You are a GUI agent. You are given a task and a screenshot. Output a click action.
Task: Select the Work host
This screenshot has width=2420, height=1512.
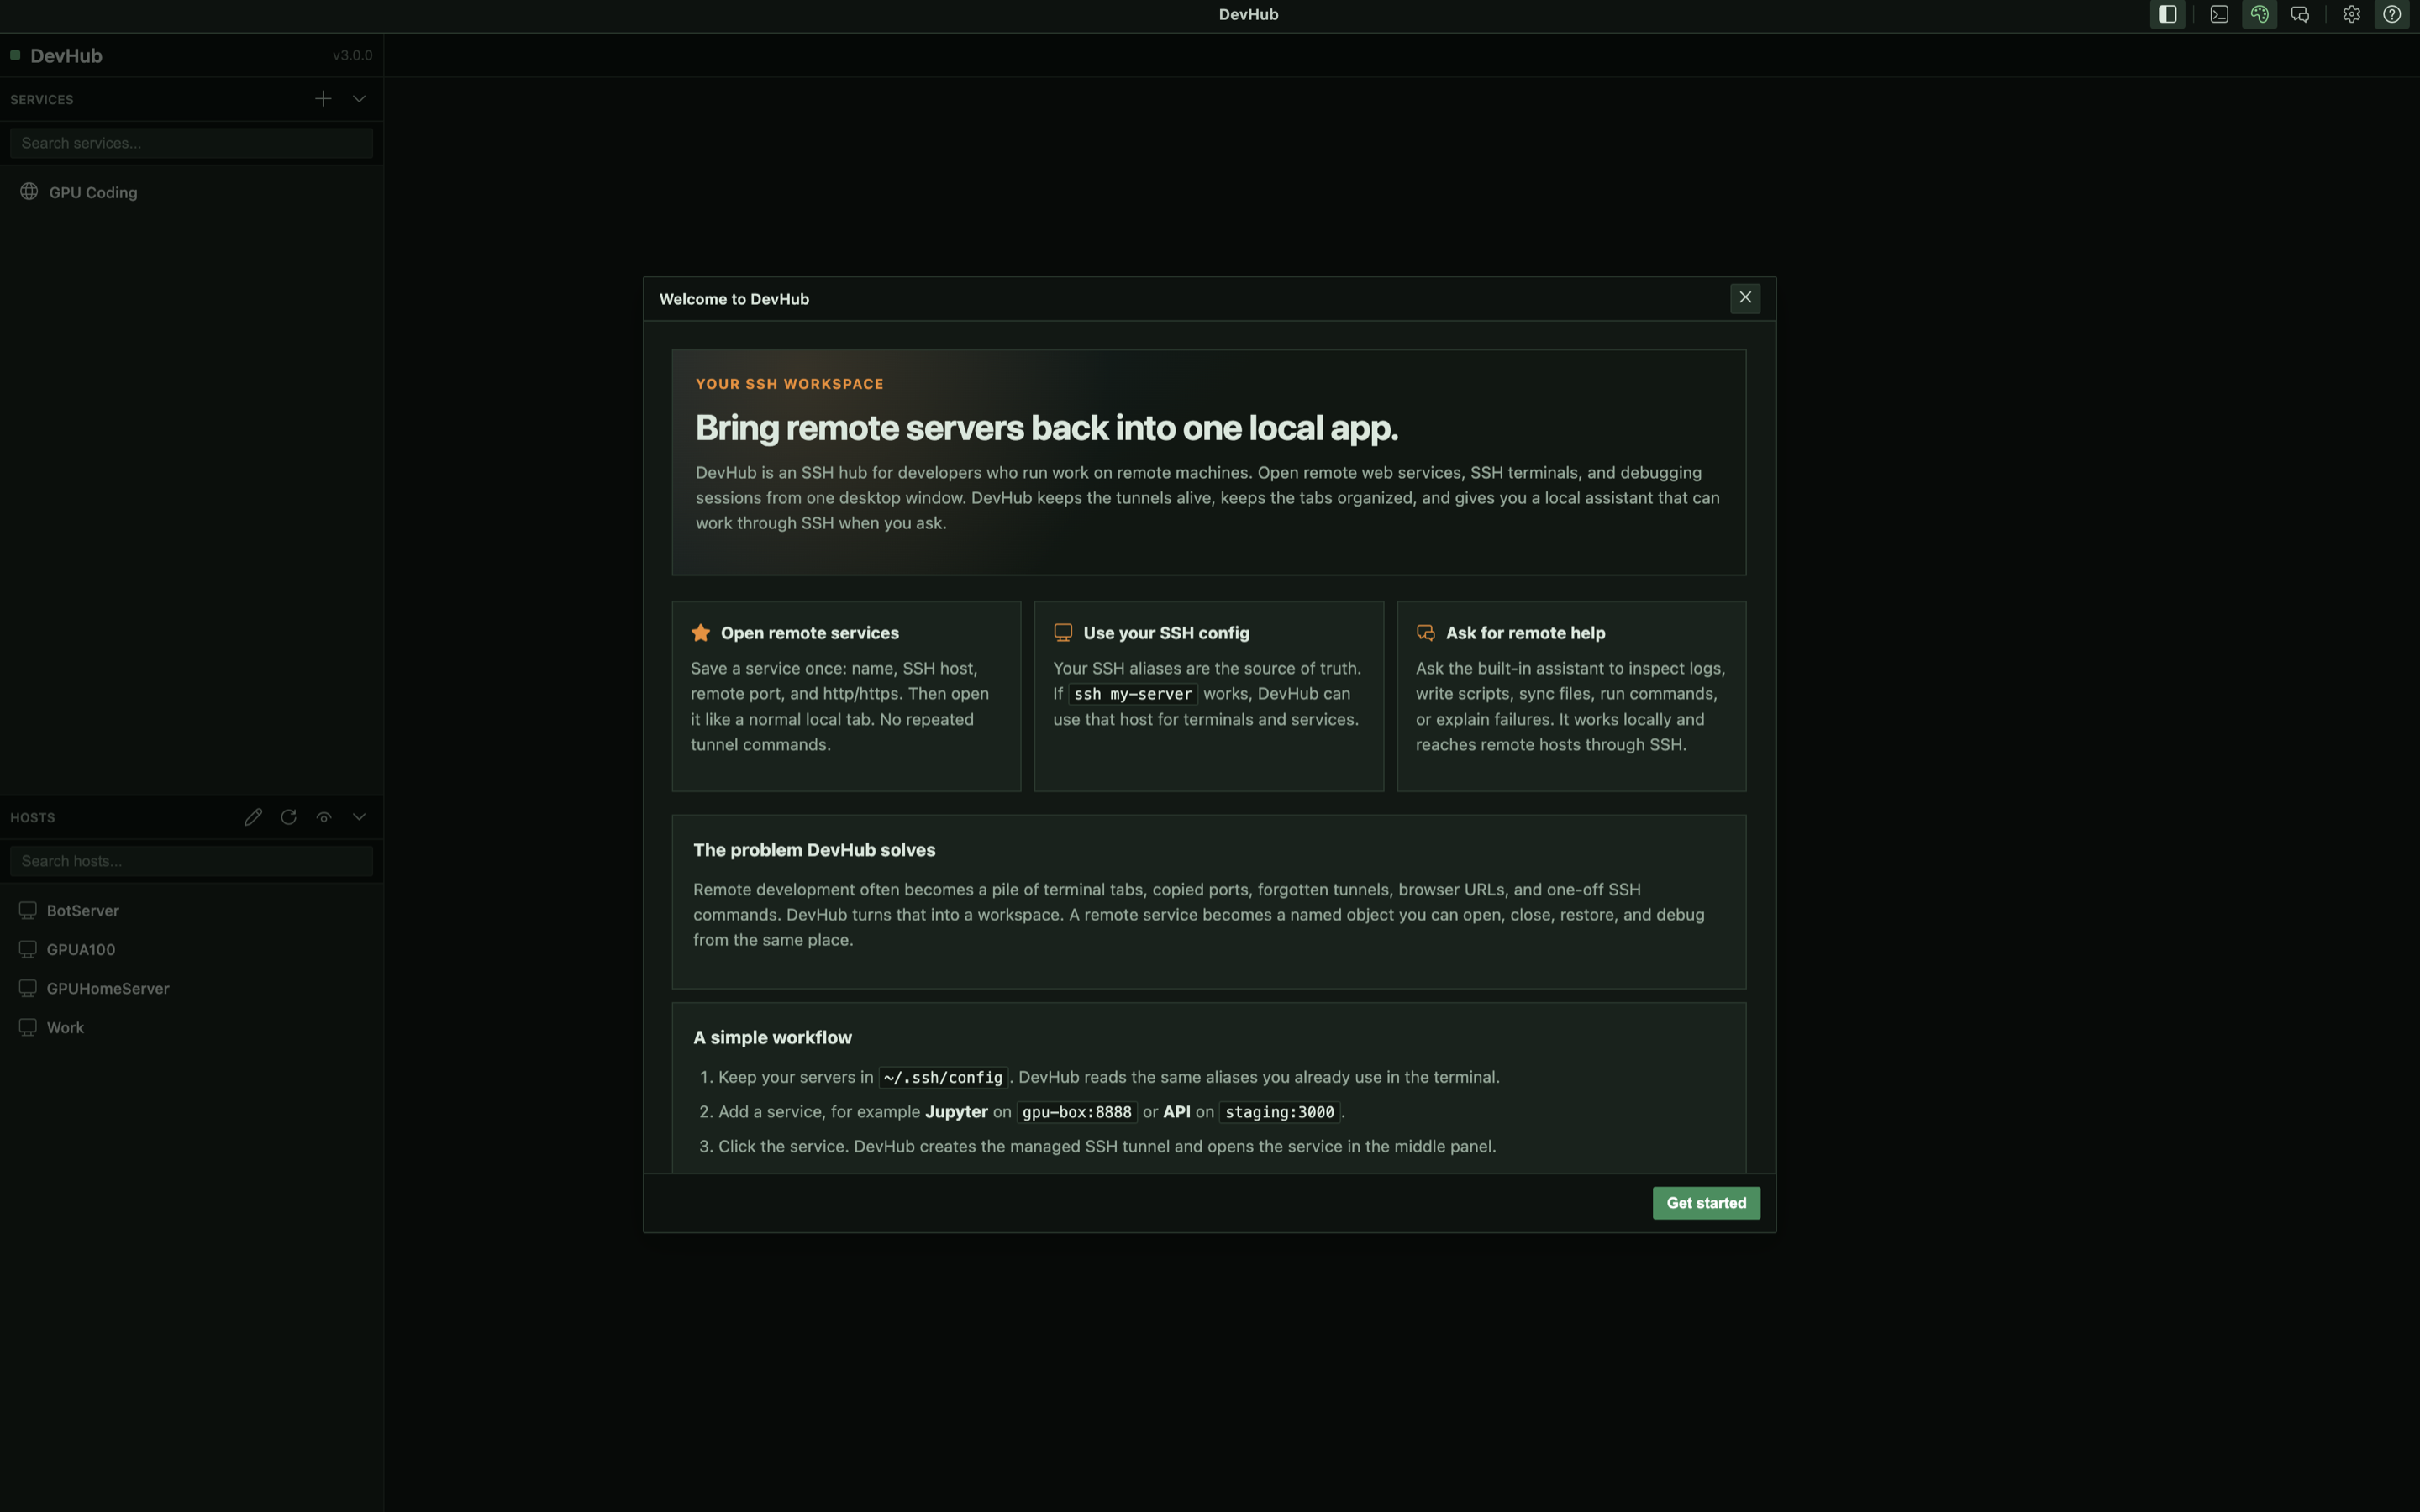coord(191,1027)
